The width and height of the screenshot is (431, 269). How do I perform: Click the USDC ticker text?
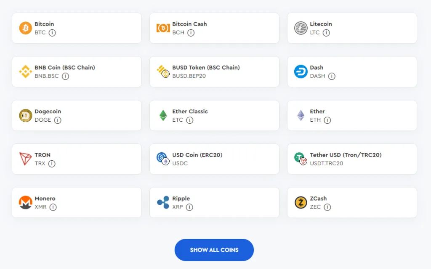pos(180,163)
